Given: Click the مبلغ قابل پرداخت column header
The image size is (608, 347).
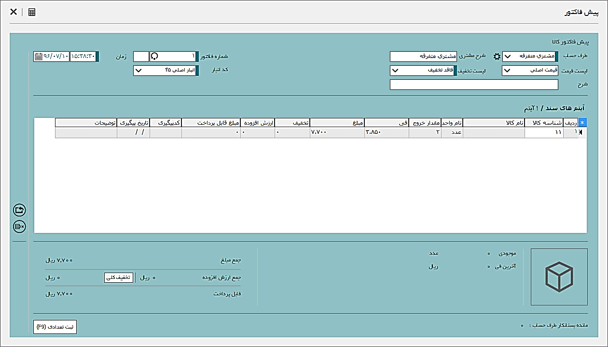Looking at the screenshot, I should coord(210,123).
